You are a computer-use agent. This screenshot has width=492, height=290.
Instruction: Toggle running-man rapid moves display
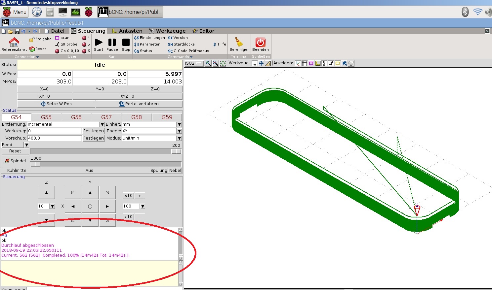pos(331,63)
